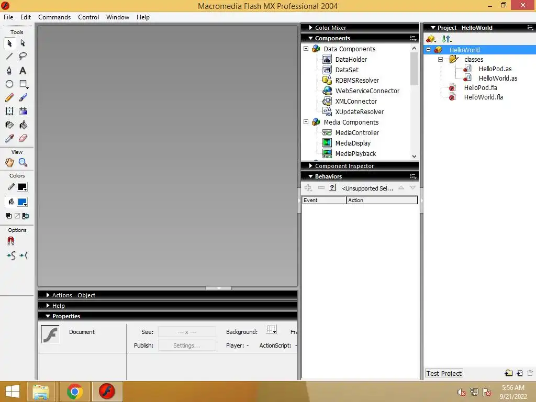Click the Add Behavior plus button
The image size is (536, 402).
click(308, 188)
